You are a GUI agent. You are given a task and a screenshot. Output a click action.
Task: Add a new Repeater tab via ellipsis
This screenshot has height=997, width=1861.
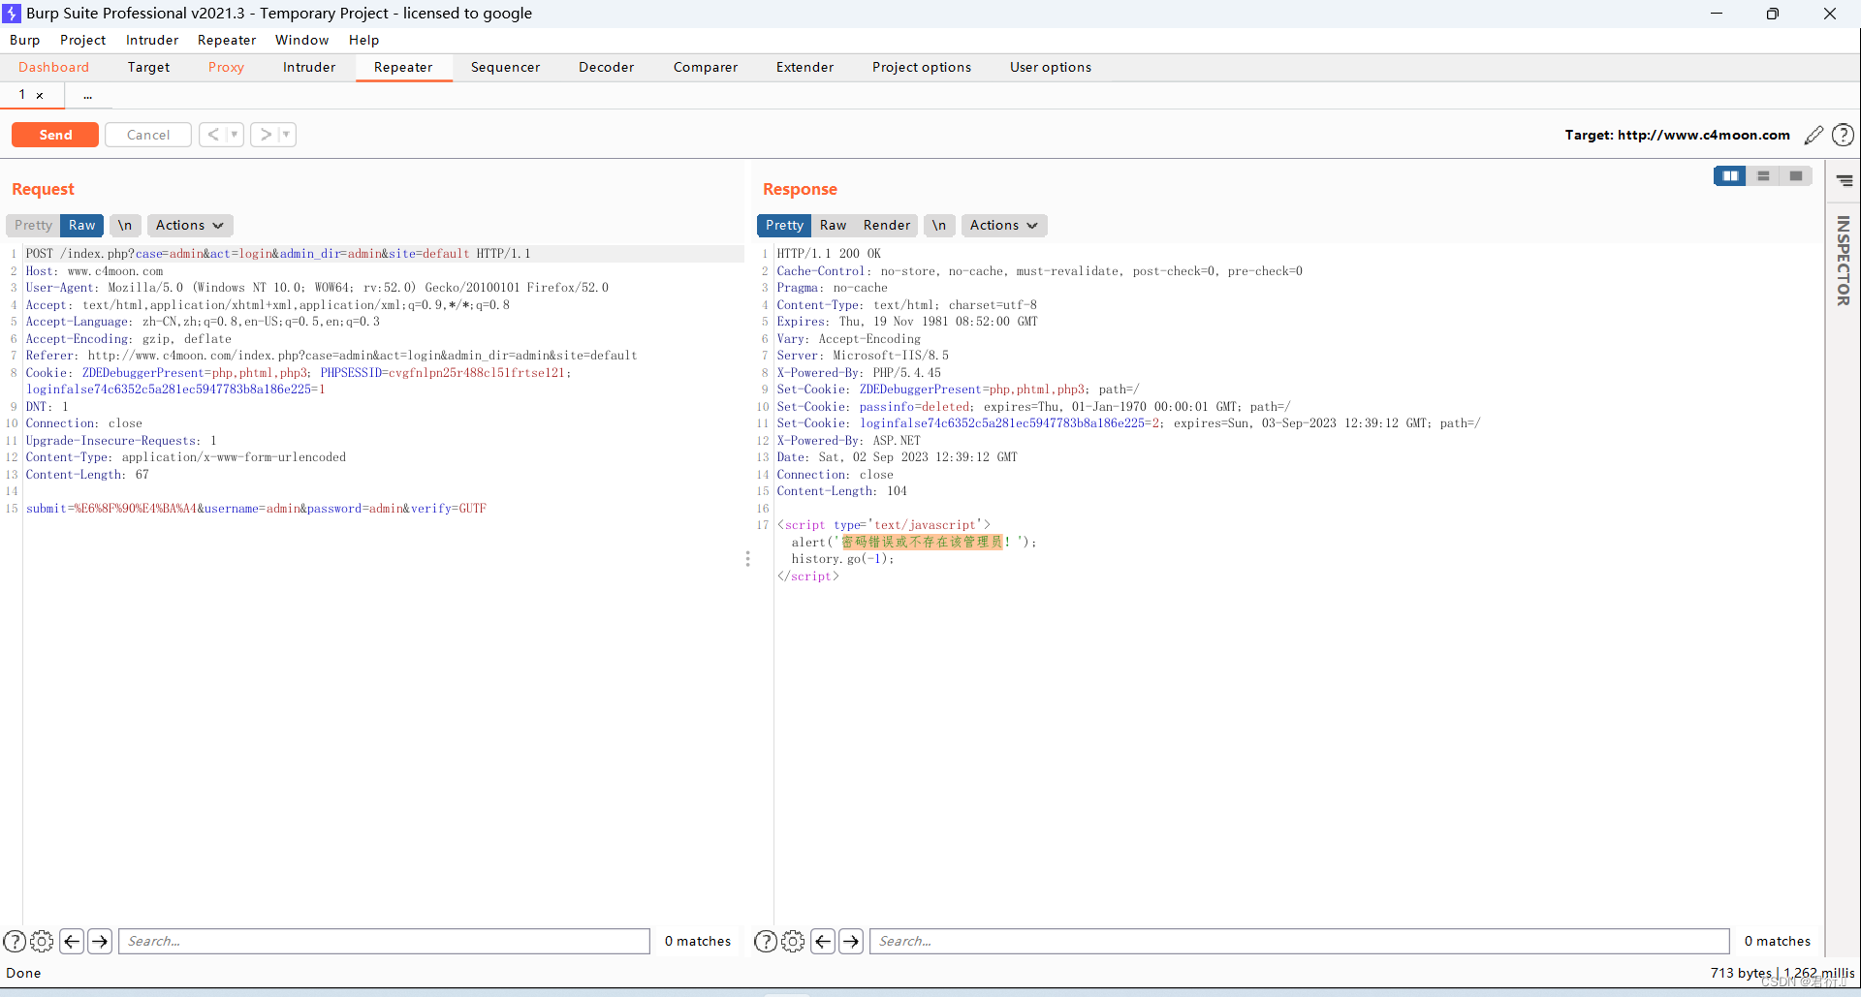87,95
